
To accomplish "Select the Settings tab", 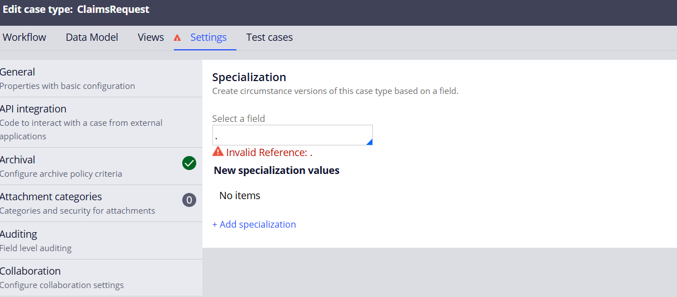I will coord(209,37).
